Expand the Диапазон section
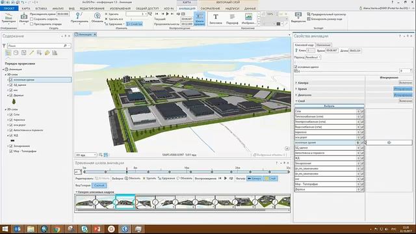 296,95
